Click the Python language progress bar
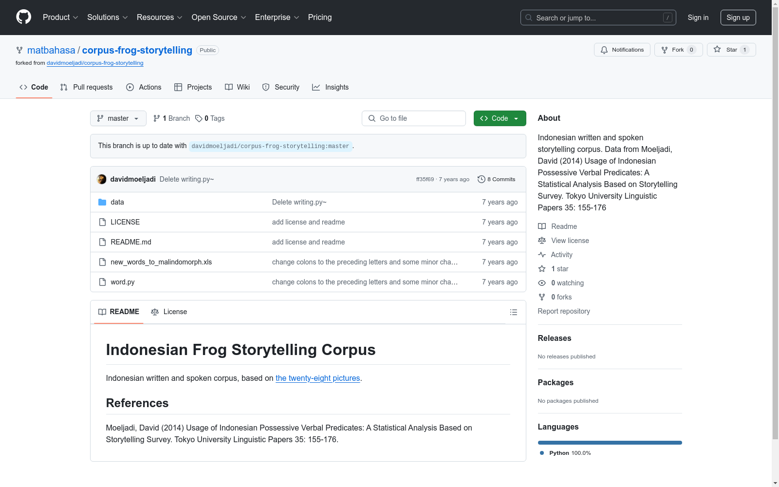 (x=610, y=443)
